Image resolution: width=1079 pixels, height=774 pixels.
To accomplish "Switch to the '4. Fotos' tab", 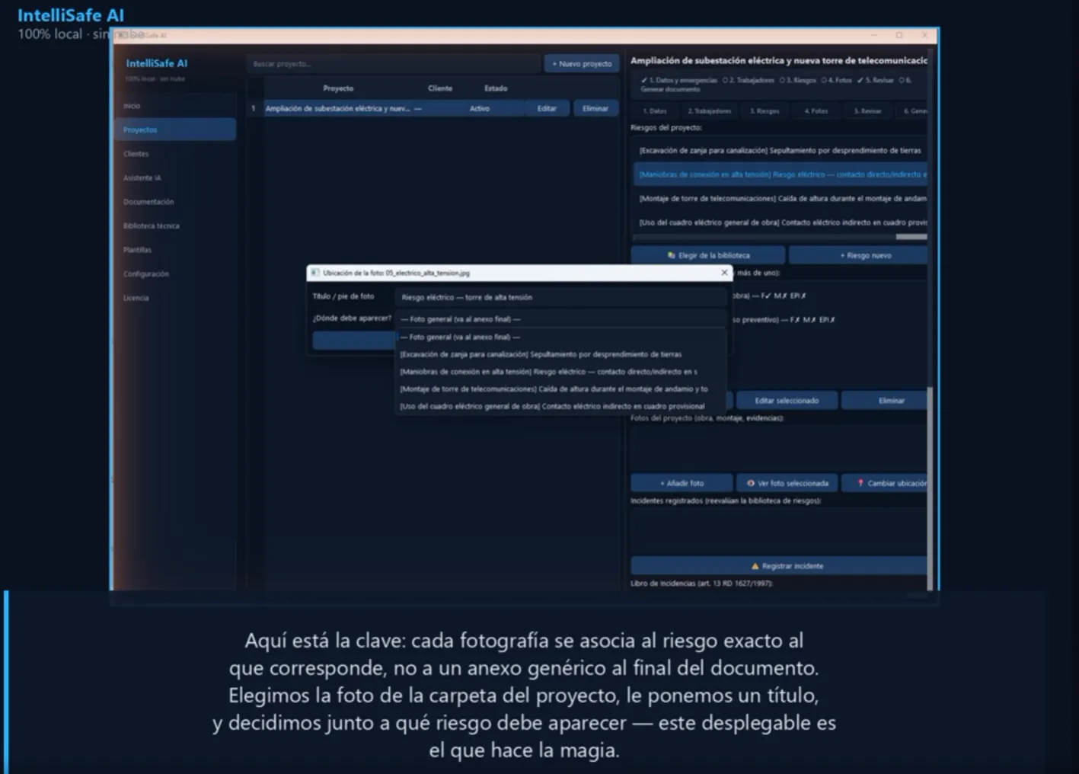I will [817, 111].
